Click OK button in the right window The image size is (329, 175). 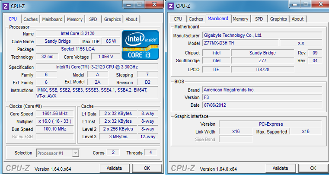pyautogui.click(x=313, y=168)
